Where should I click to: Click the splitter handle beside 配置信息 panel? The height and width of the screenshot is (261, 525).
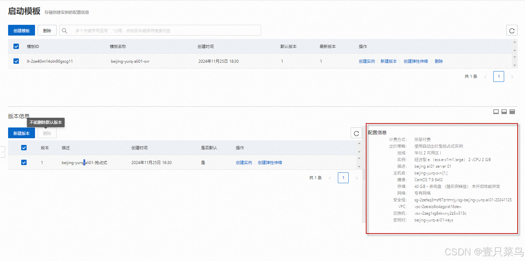click(x=364, y=174)
